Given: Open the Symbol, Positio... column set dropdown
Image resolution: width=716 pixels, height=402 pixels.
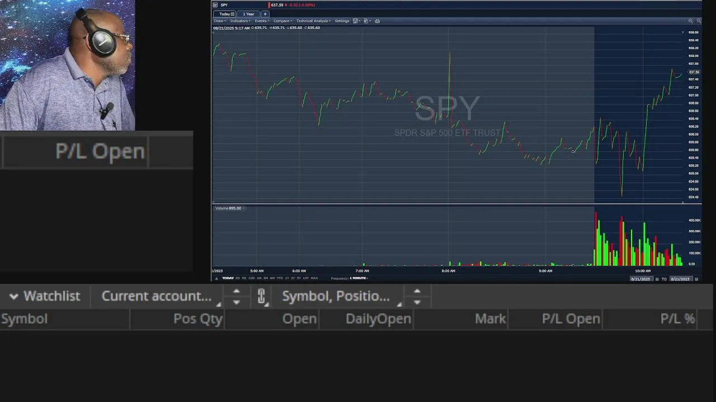Looking at the screenshot, I should (x=341, y=296).
